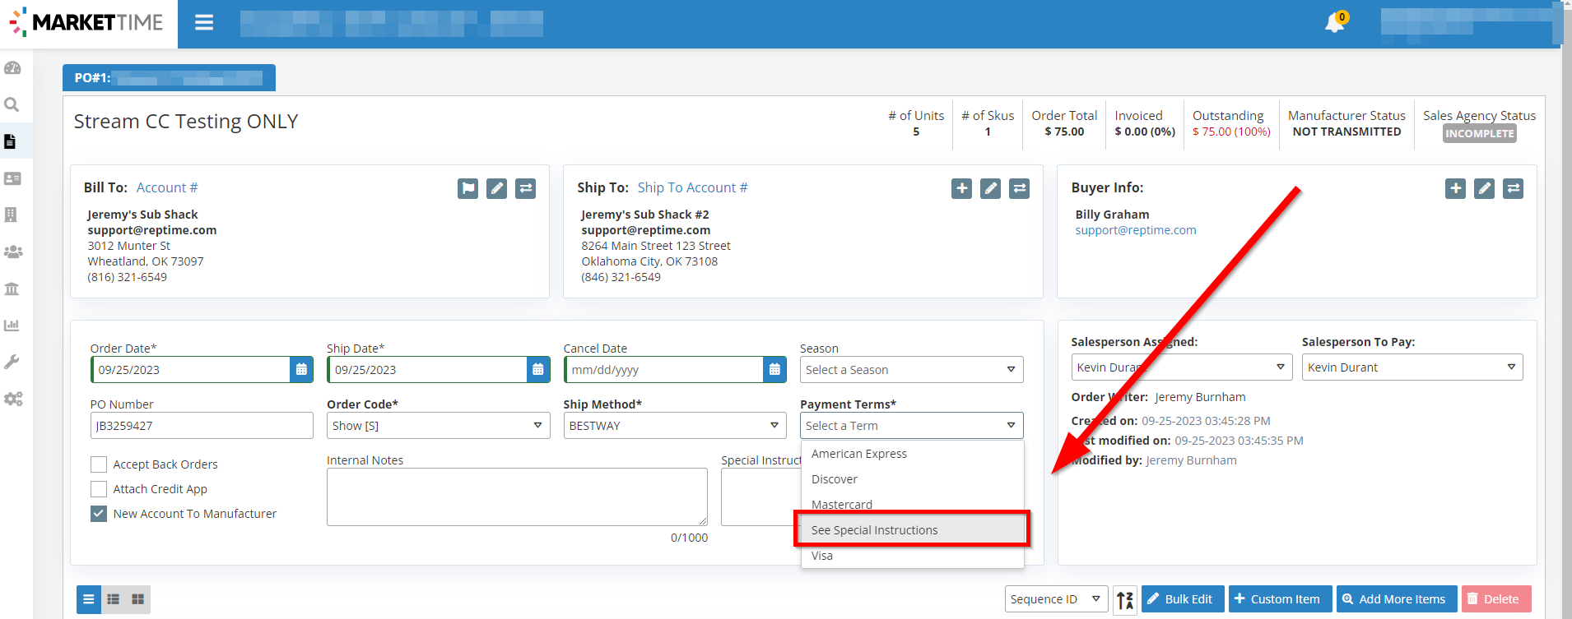This screenshot has height=619, width=1572.
Task: Click the Ship Date input field
Action: (427, 370)
